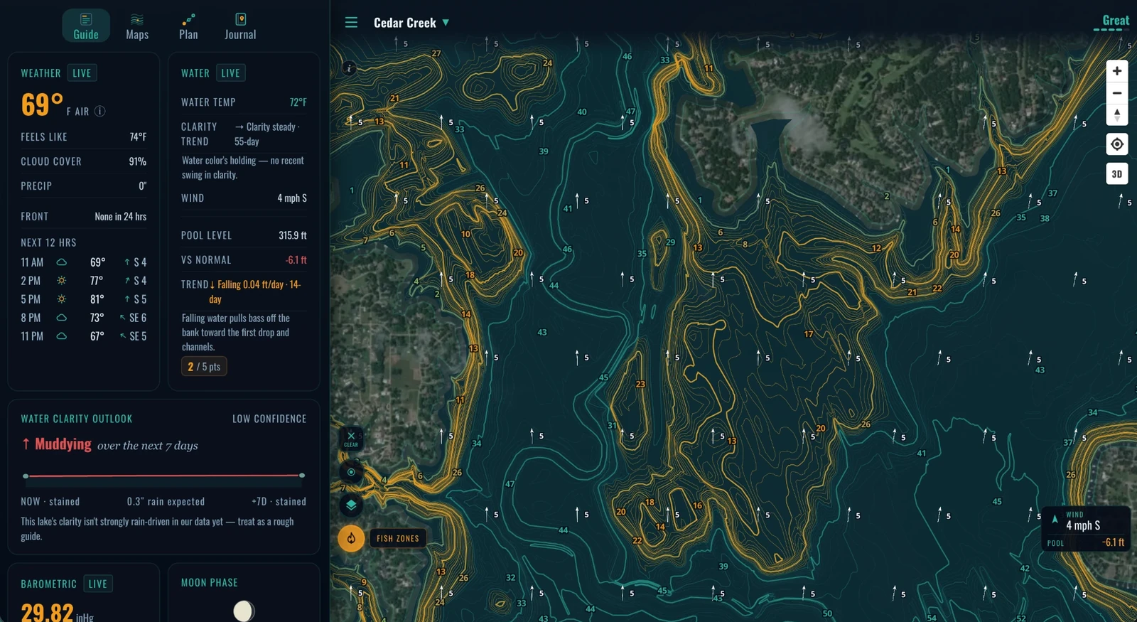Click the POOL -6.1 ft map readout
This screenshot has height=622, width=1137.
(x=1086, y=542)
